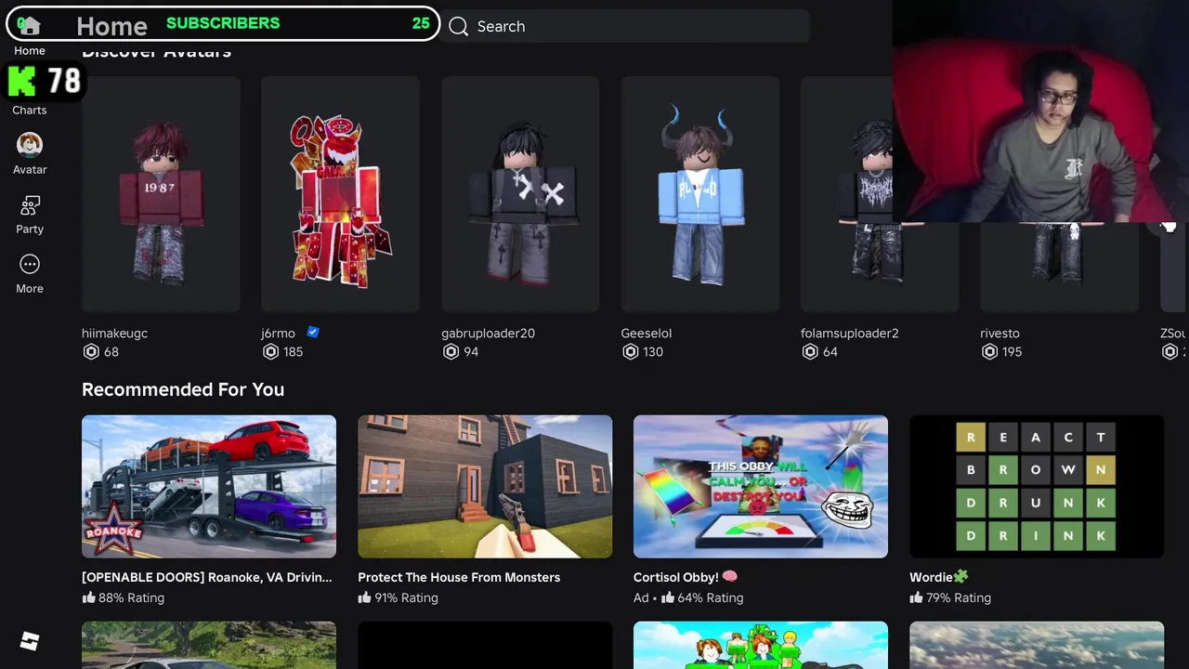
Task: Open the Roanoke VA Driving game thumbnail
Action: [x=209, y=487]
